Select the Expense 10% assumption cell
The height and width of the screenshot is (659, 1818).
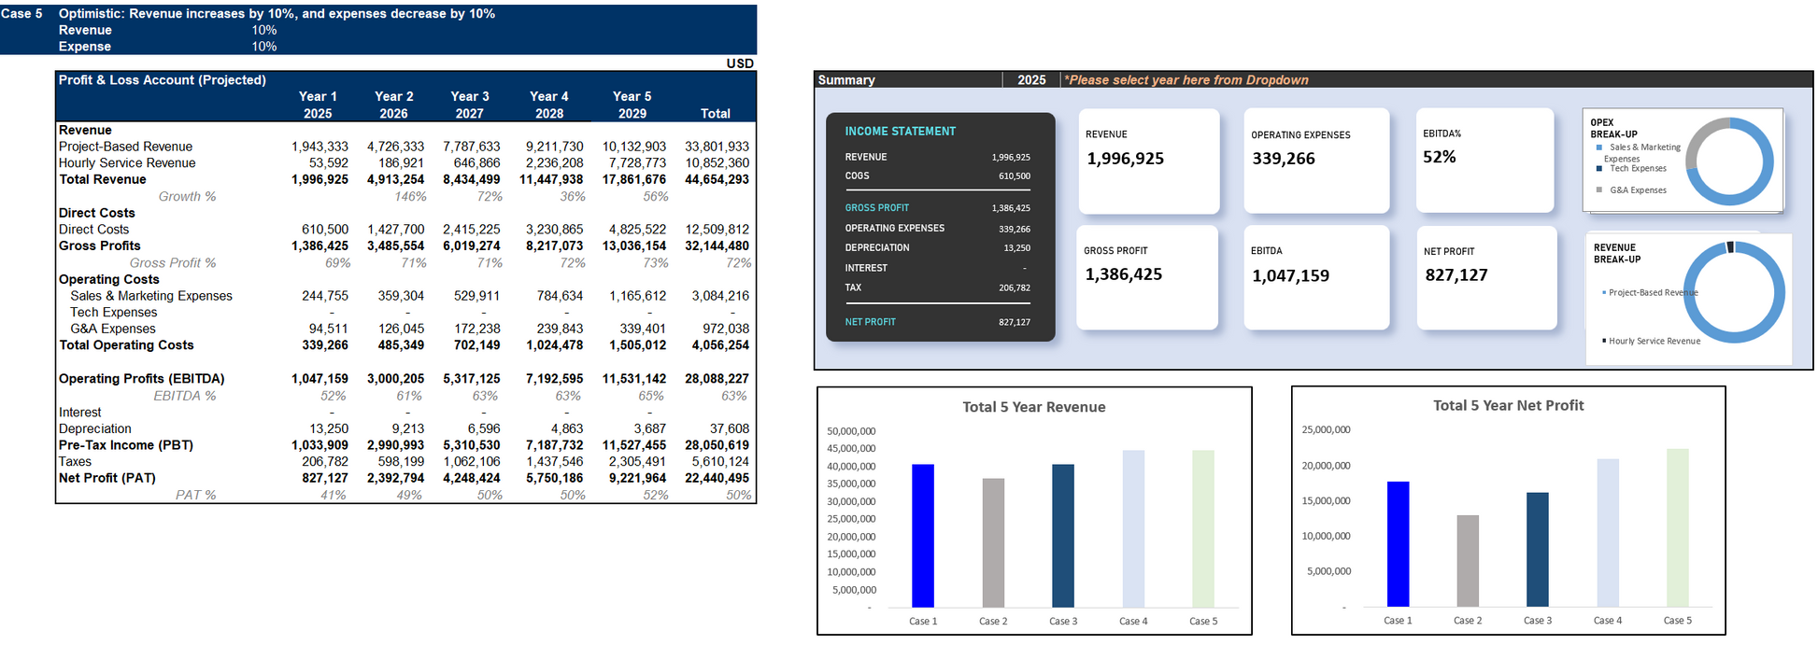click(x=263, y=47)
